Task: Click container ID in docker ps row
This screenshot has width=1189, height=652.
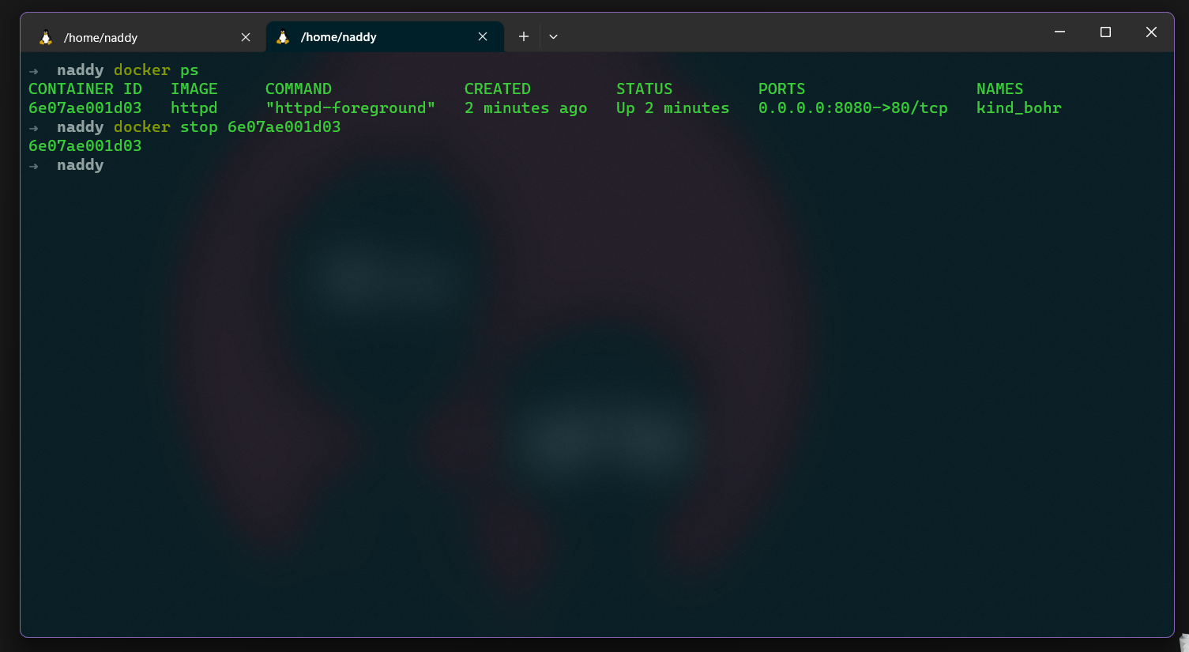Action: point(85,108)
